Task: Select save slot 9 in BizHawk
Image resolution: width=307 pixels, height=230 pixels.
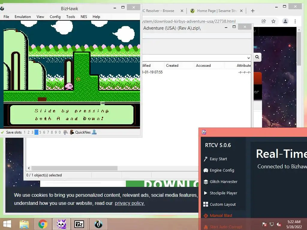Action: [x=56, y=132]
